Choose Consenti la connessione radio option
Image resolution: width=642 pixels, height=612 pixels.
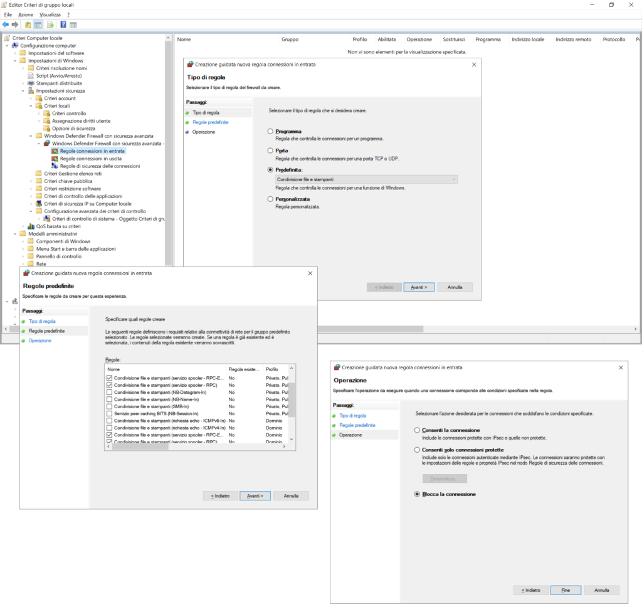[x=417, y=430]
